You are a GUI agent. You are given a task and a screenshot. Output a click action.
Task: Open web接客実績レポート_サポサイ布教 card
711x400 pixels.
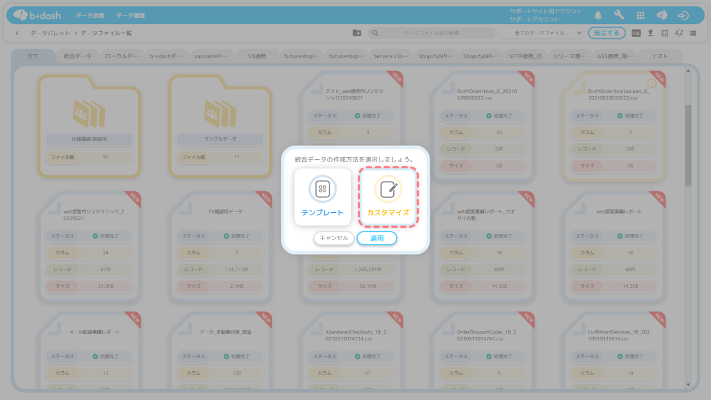(482, 248)
